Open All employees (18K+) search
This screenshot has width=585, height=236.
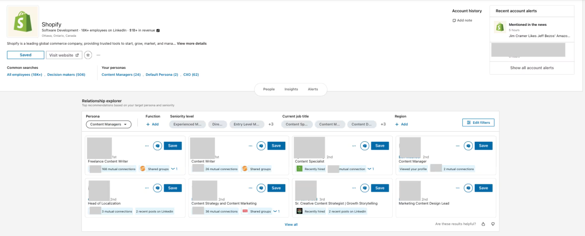(x=25, y=75)
